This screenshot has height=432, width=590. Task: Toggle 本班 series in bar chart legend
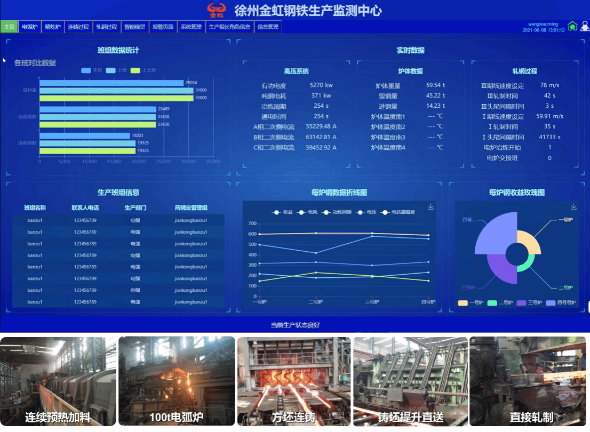coord(86,70)
